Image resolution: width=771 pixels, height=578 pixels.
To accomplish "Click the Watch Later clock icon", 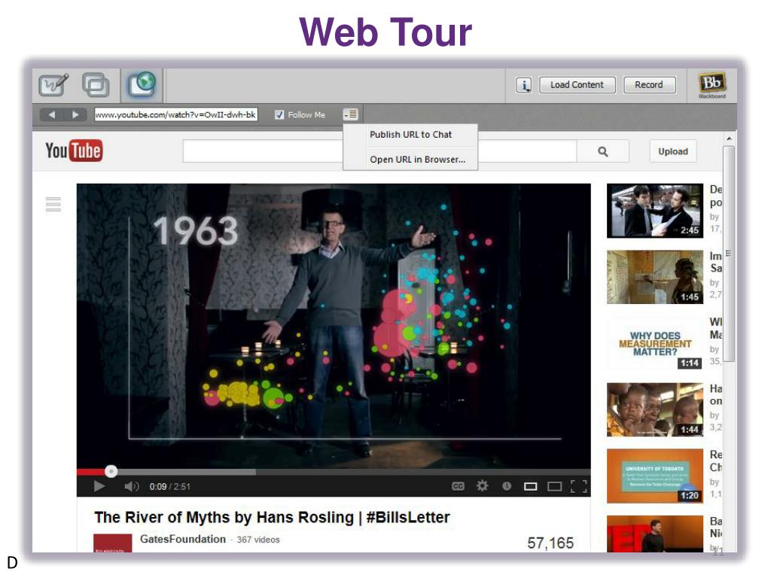I will coord(507,486).
